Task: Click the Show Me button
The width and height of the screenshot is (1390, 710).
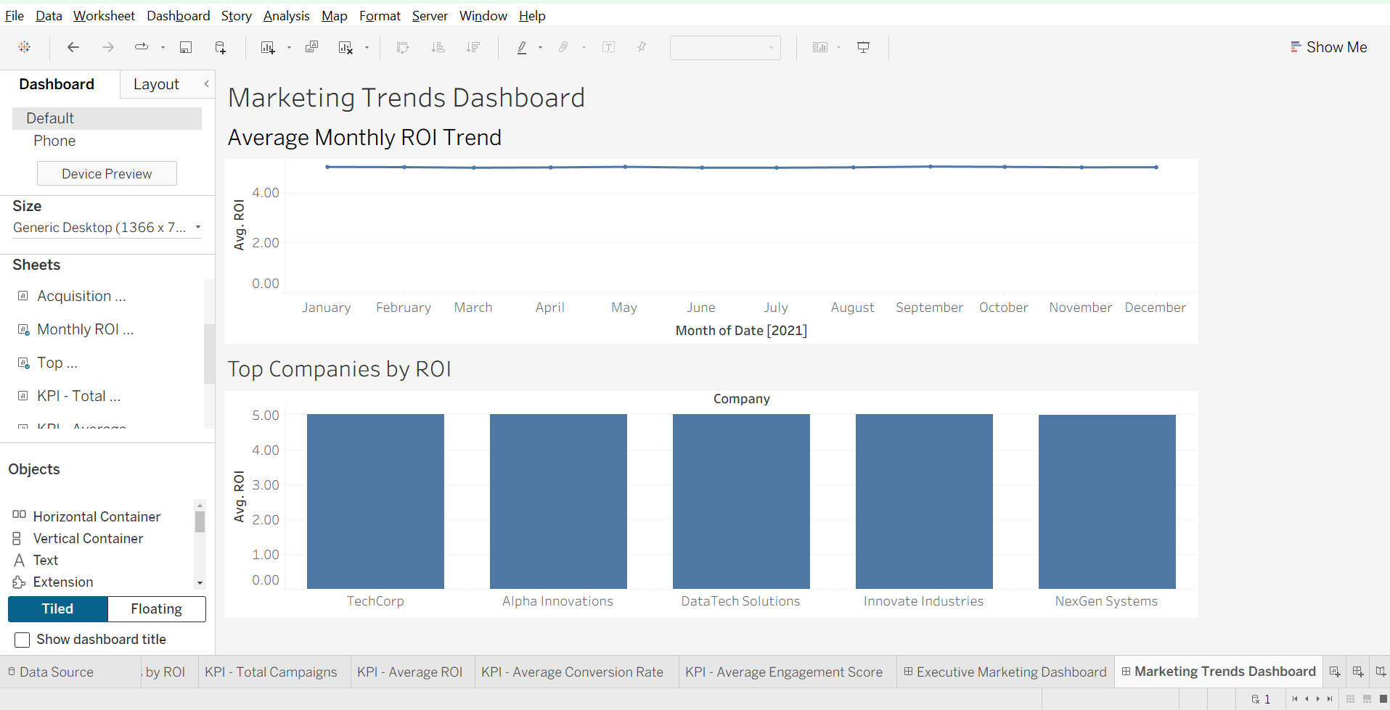Action: 1329,47
